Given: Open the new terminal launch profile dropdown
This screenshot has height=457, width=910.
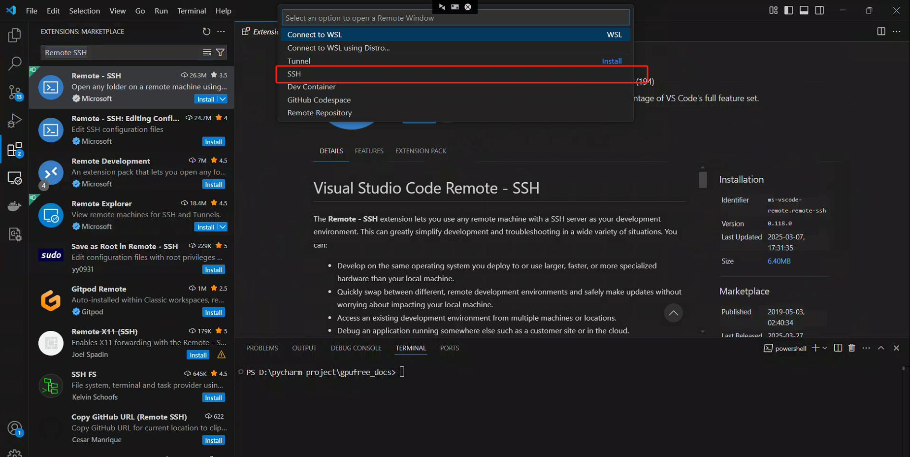Looking at the screenshot, I should tap(825, 348).
